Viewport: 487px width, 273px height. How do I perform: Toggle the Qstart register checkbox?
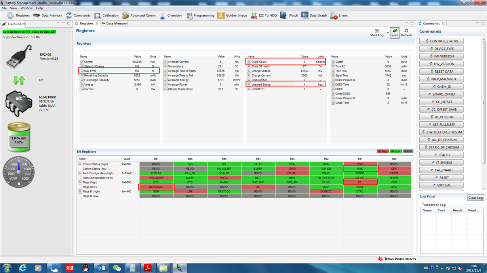coord(333,62)
